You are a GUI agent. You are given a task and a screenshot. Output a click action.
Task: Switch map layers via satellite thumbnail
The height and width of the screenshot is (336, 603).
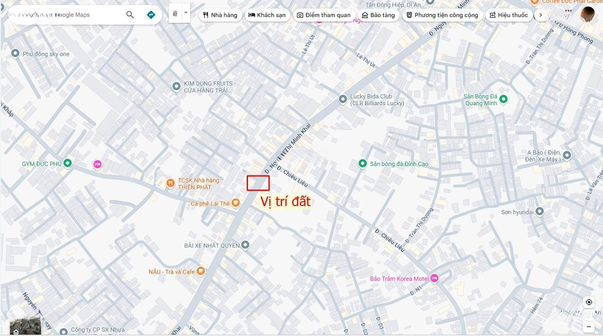tap(25, 325)
